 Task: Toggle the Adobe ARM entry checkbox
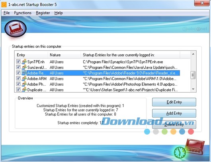[18, 78]
